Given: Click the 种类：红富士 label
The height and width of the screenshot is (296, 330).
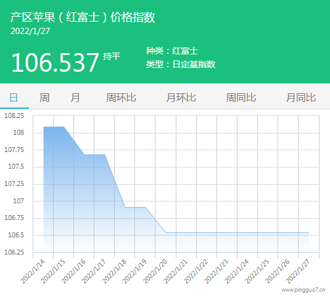Looking at the screenshot, I should tap(172, 51).
